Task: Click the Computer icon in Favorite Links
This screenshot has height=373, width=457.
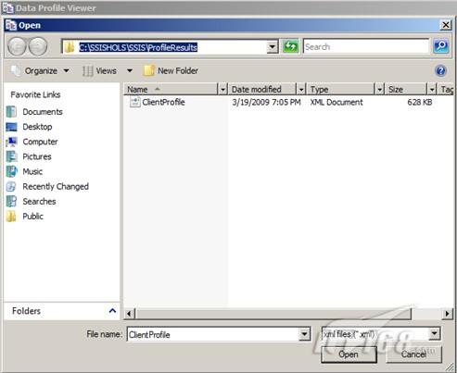Action: (11, 142)
